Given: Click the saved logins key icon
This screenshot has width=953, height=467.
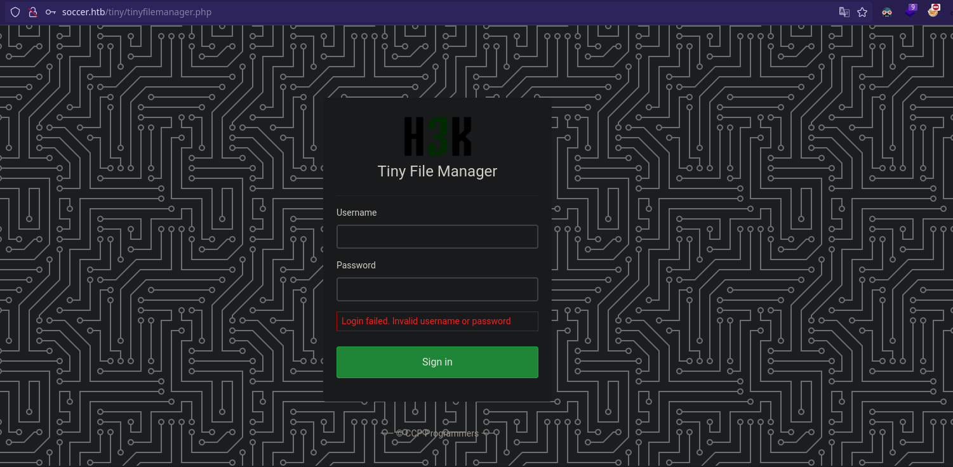Looking at the screenshot, I should 51,12.
